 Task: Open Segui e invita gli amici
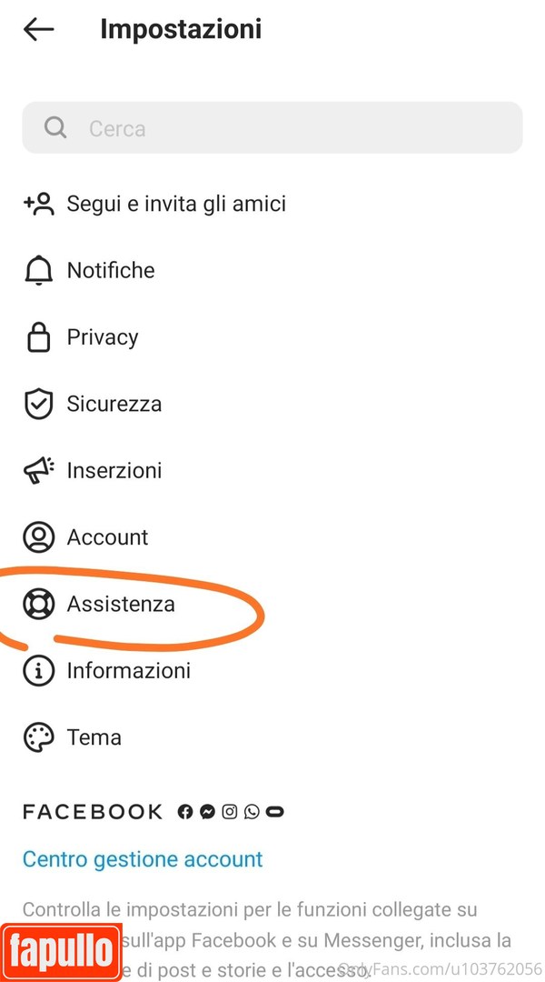(x=176, y=204)
